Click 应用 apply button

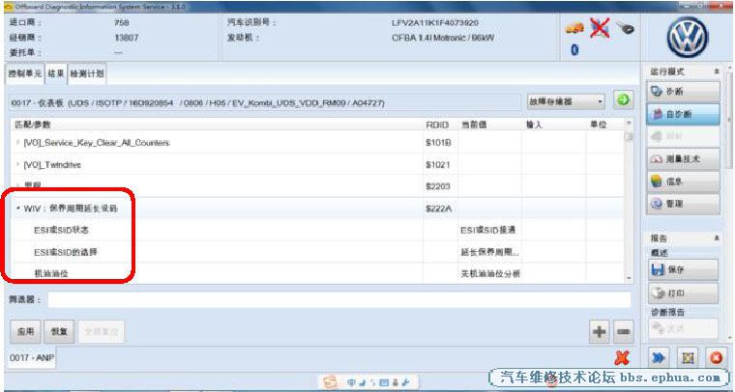pyautogui.click(x=25, y=332)
